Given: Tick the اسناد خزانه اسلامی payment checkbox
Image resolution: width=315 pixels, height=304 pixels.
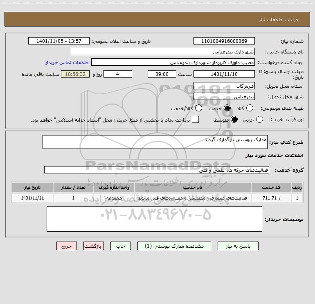Looking at the screenshot, I should point(195,120).
